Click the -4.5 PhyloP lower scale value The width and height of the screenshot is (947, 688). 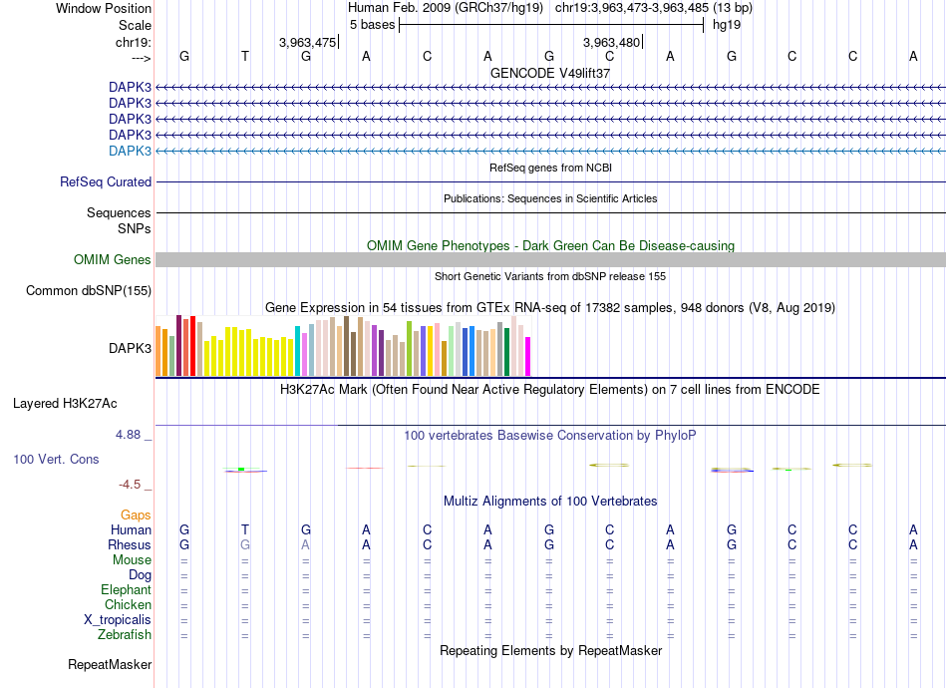click(x=130, y=485)
